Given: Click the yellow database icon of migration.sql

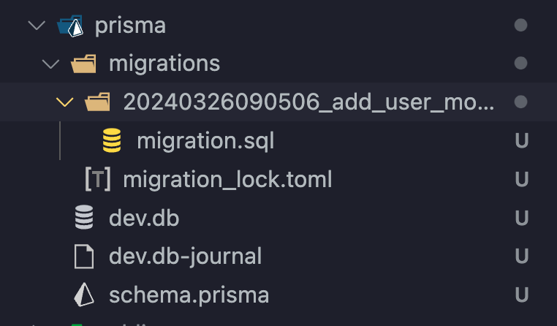Looking at the screenshot, I should pyautogui.click(x=112, y=140).
